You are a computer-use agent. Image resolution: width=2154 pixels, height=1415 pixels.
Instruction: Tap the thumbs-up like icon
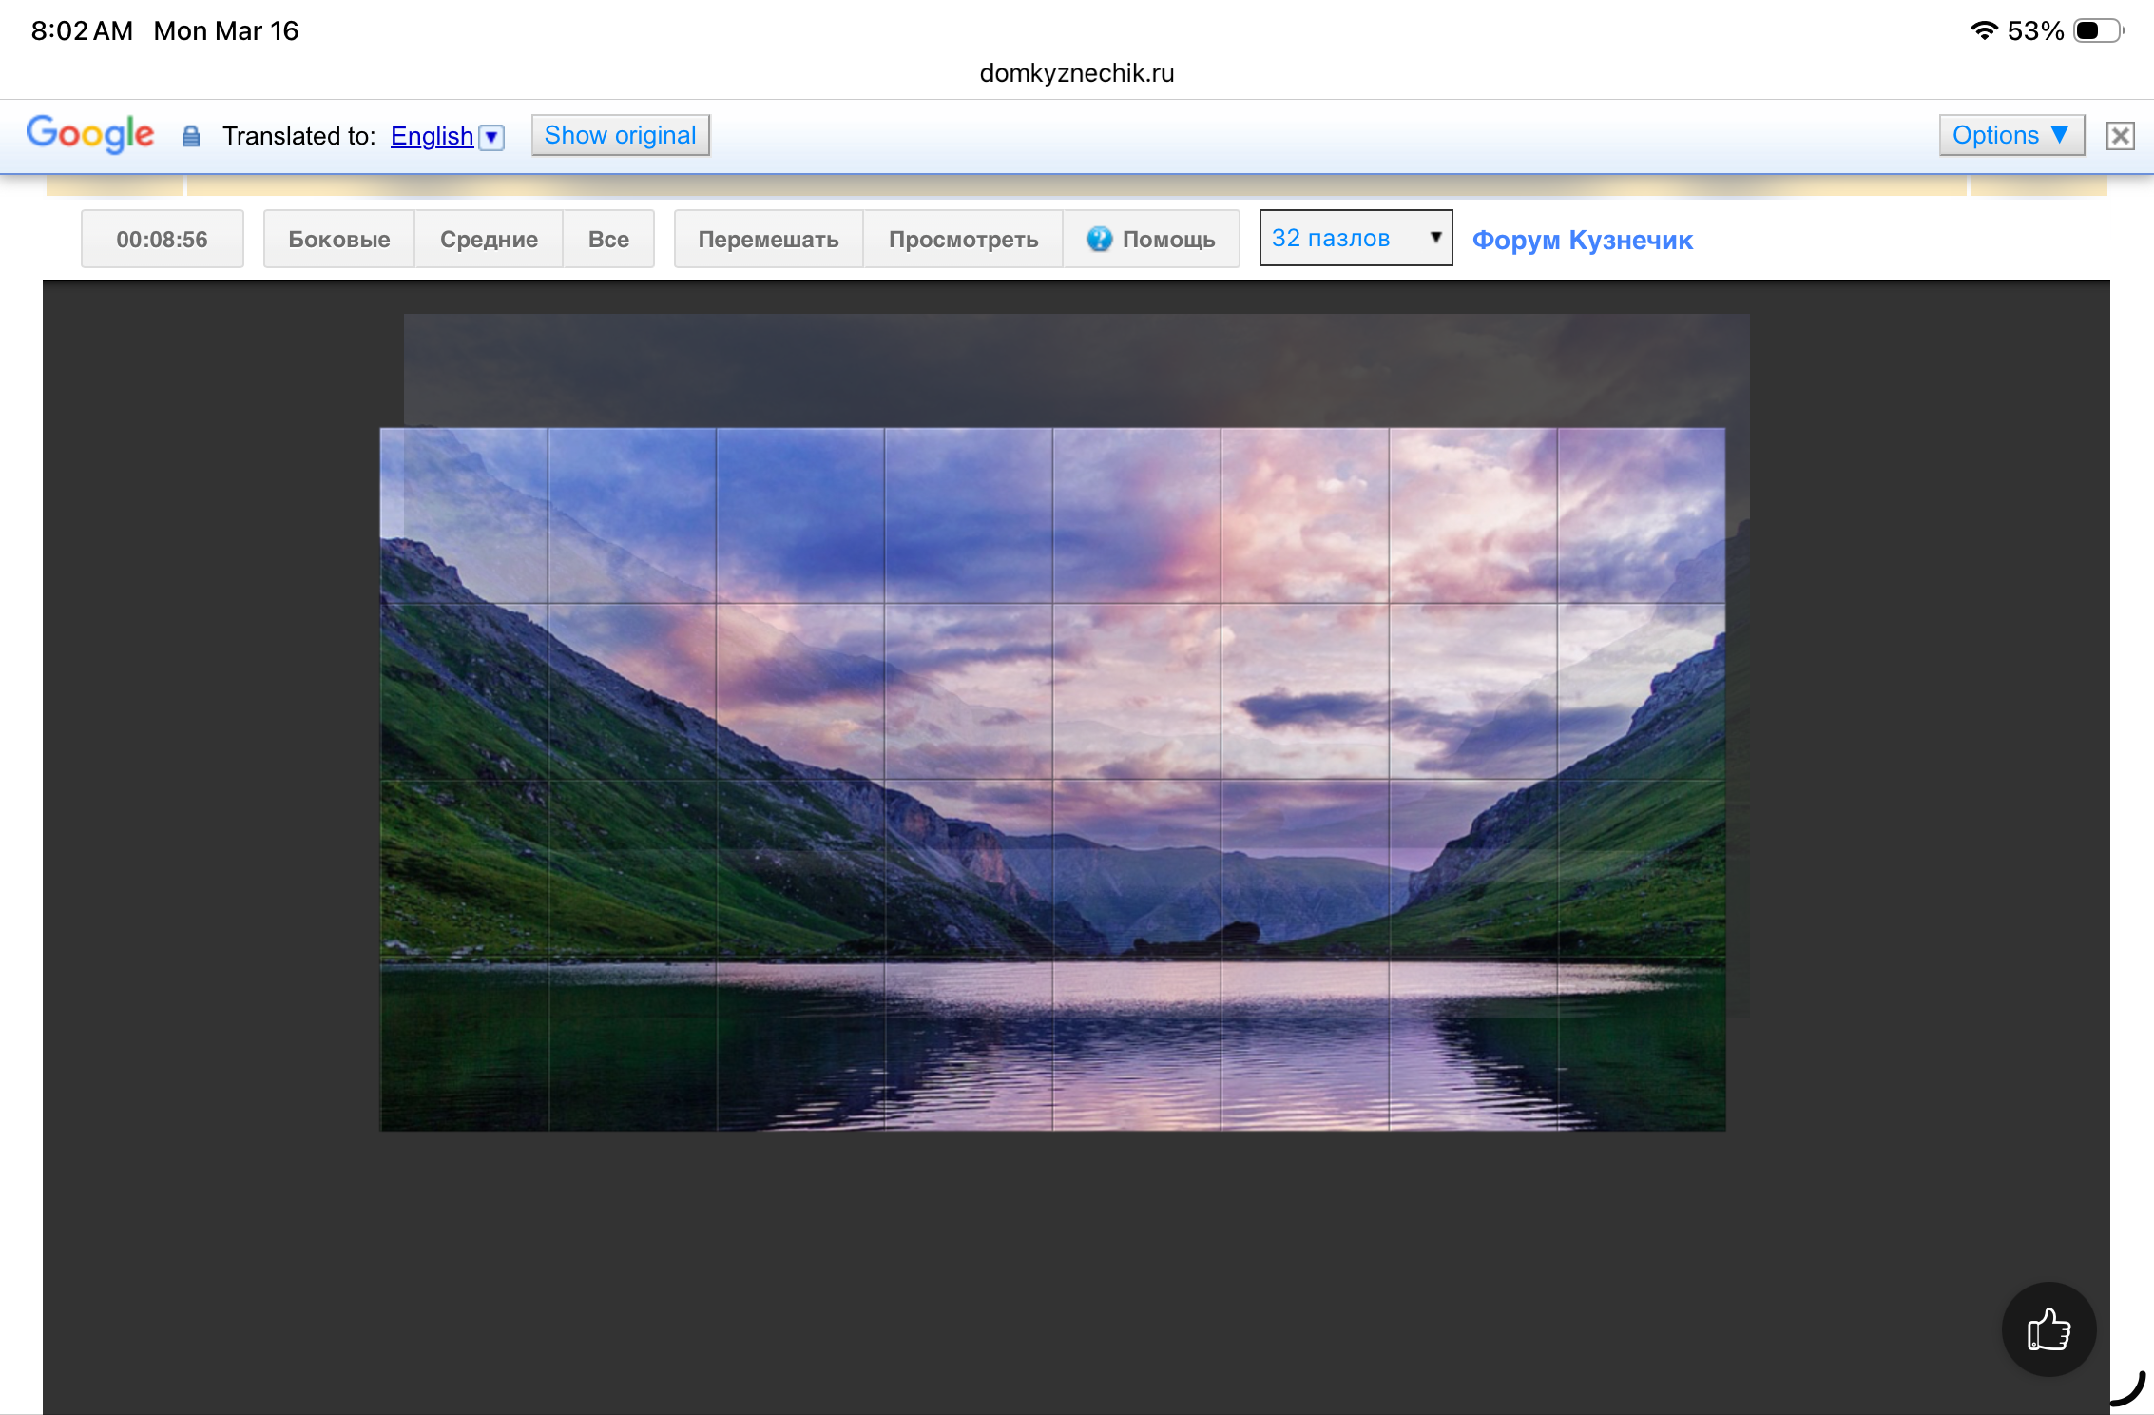[2048, 1328]
